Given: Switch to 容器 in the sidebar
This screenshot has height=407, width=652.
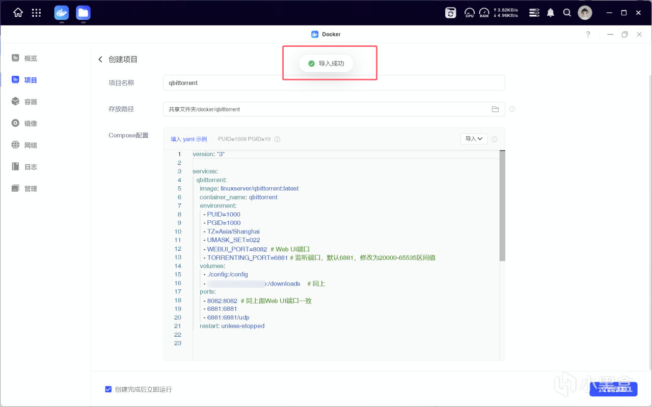Looking at the screenshot, I should (25, 102).
